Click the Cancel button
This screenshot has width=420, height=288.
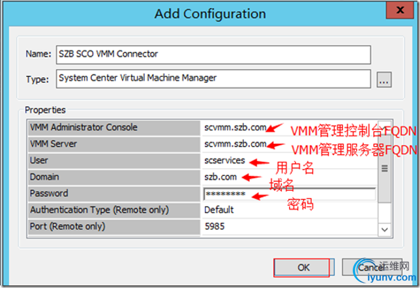(x=372, y=267)
